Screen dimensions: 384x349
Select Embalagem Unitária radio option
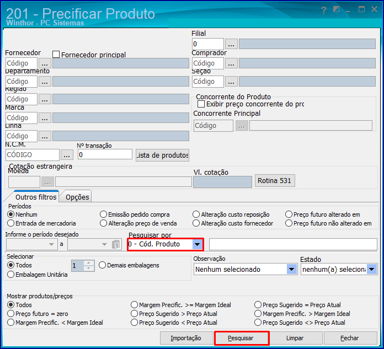[10, 275]
